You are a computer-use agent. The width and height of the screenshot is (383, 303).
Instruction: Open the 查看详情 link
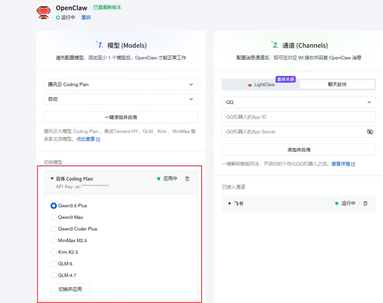[x=343, y=164]
